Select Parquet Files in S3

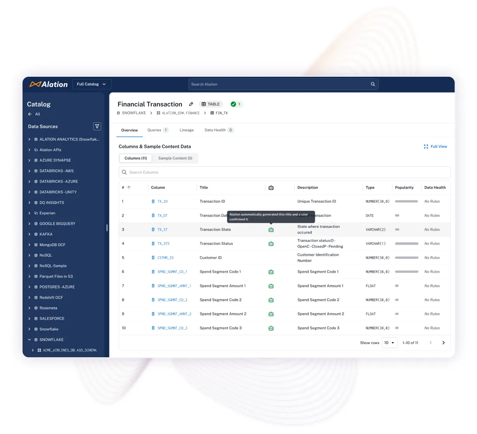[56, 276]
